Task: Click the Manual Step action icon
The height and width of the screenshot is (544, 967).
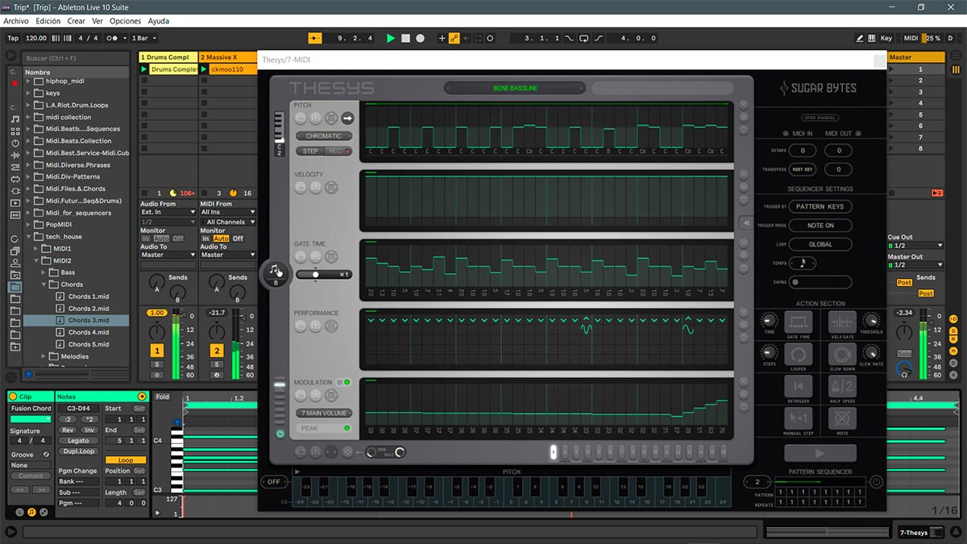Action: [799, 420]
